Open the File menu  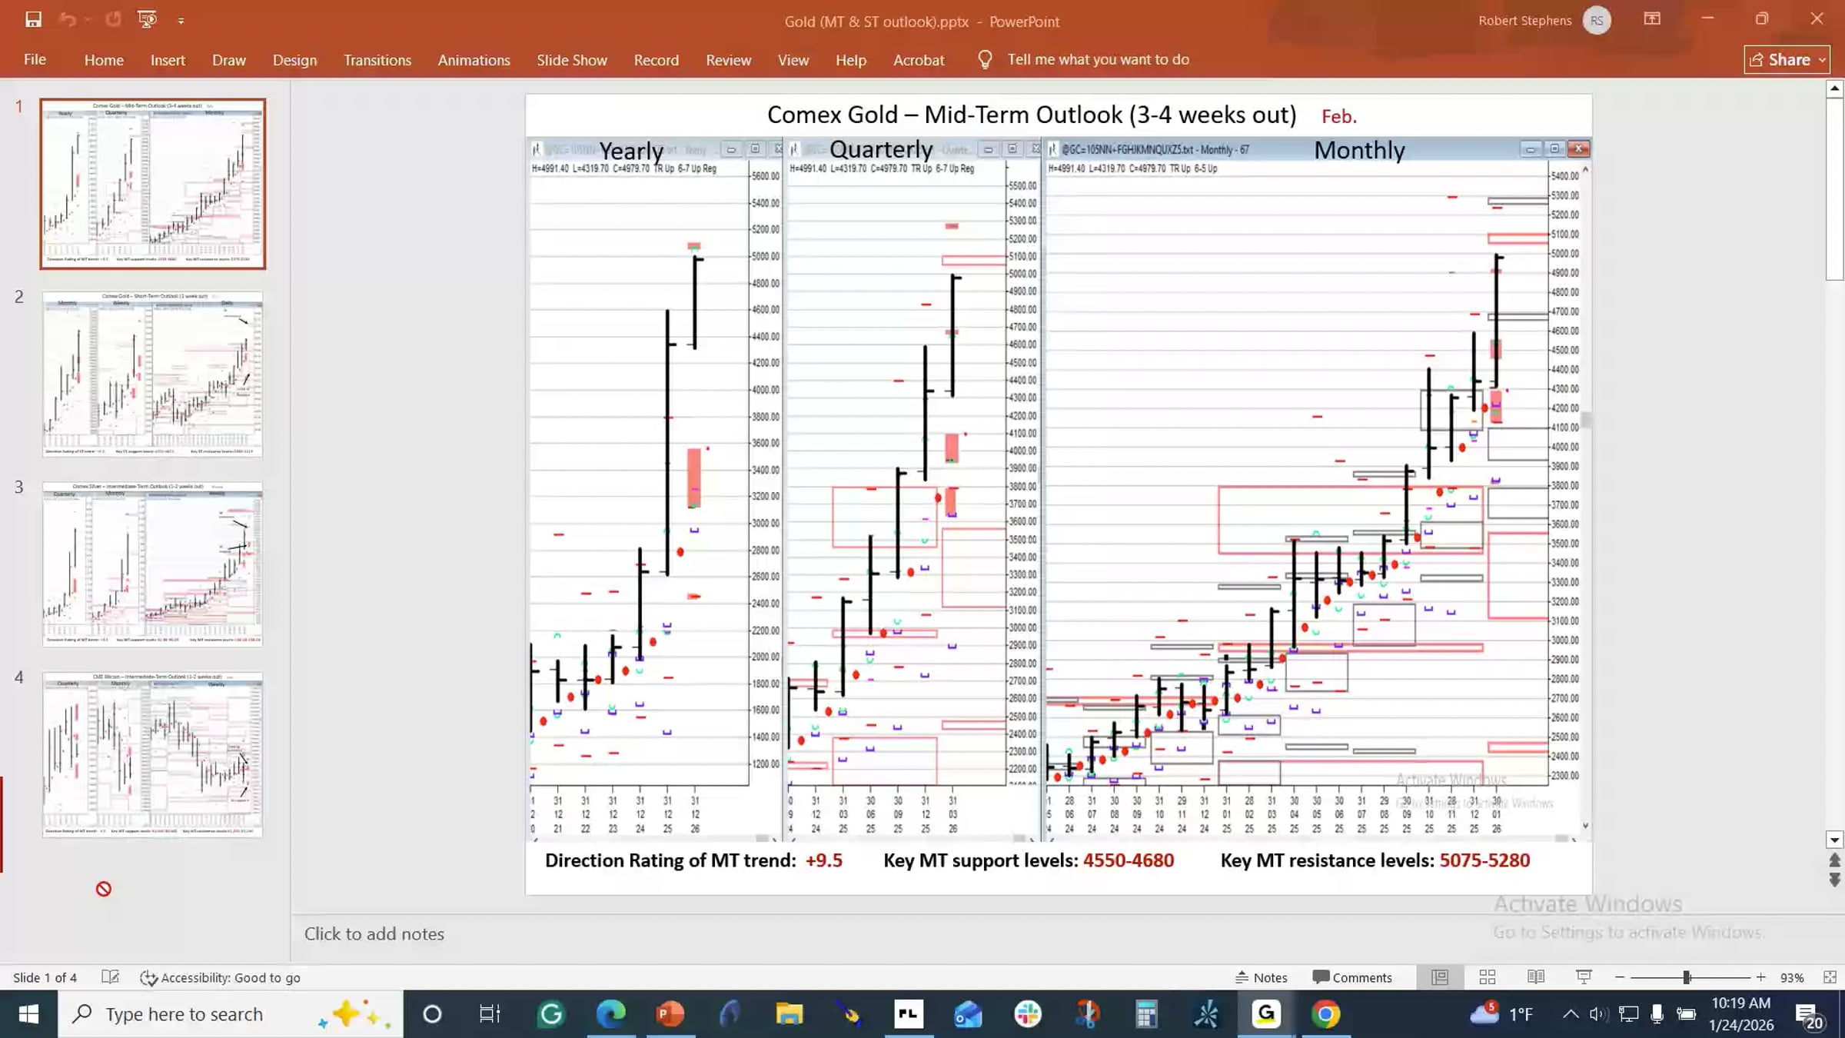pos(35,59)
